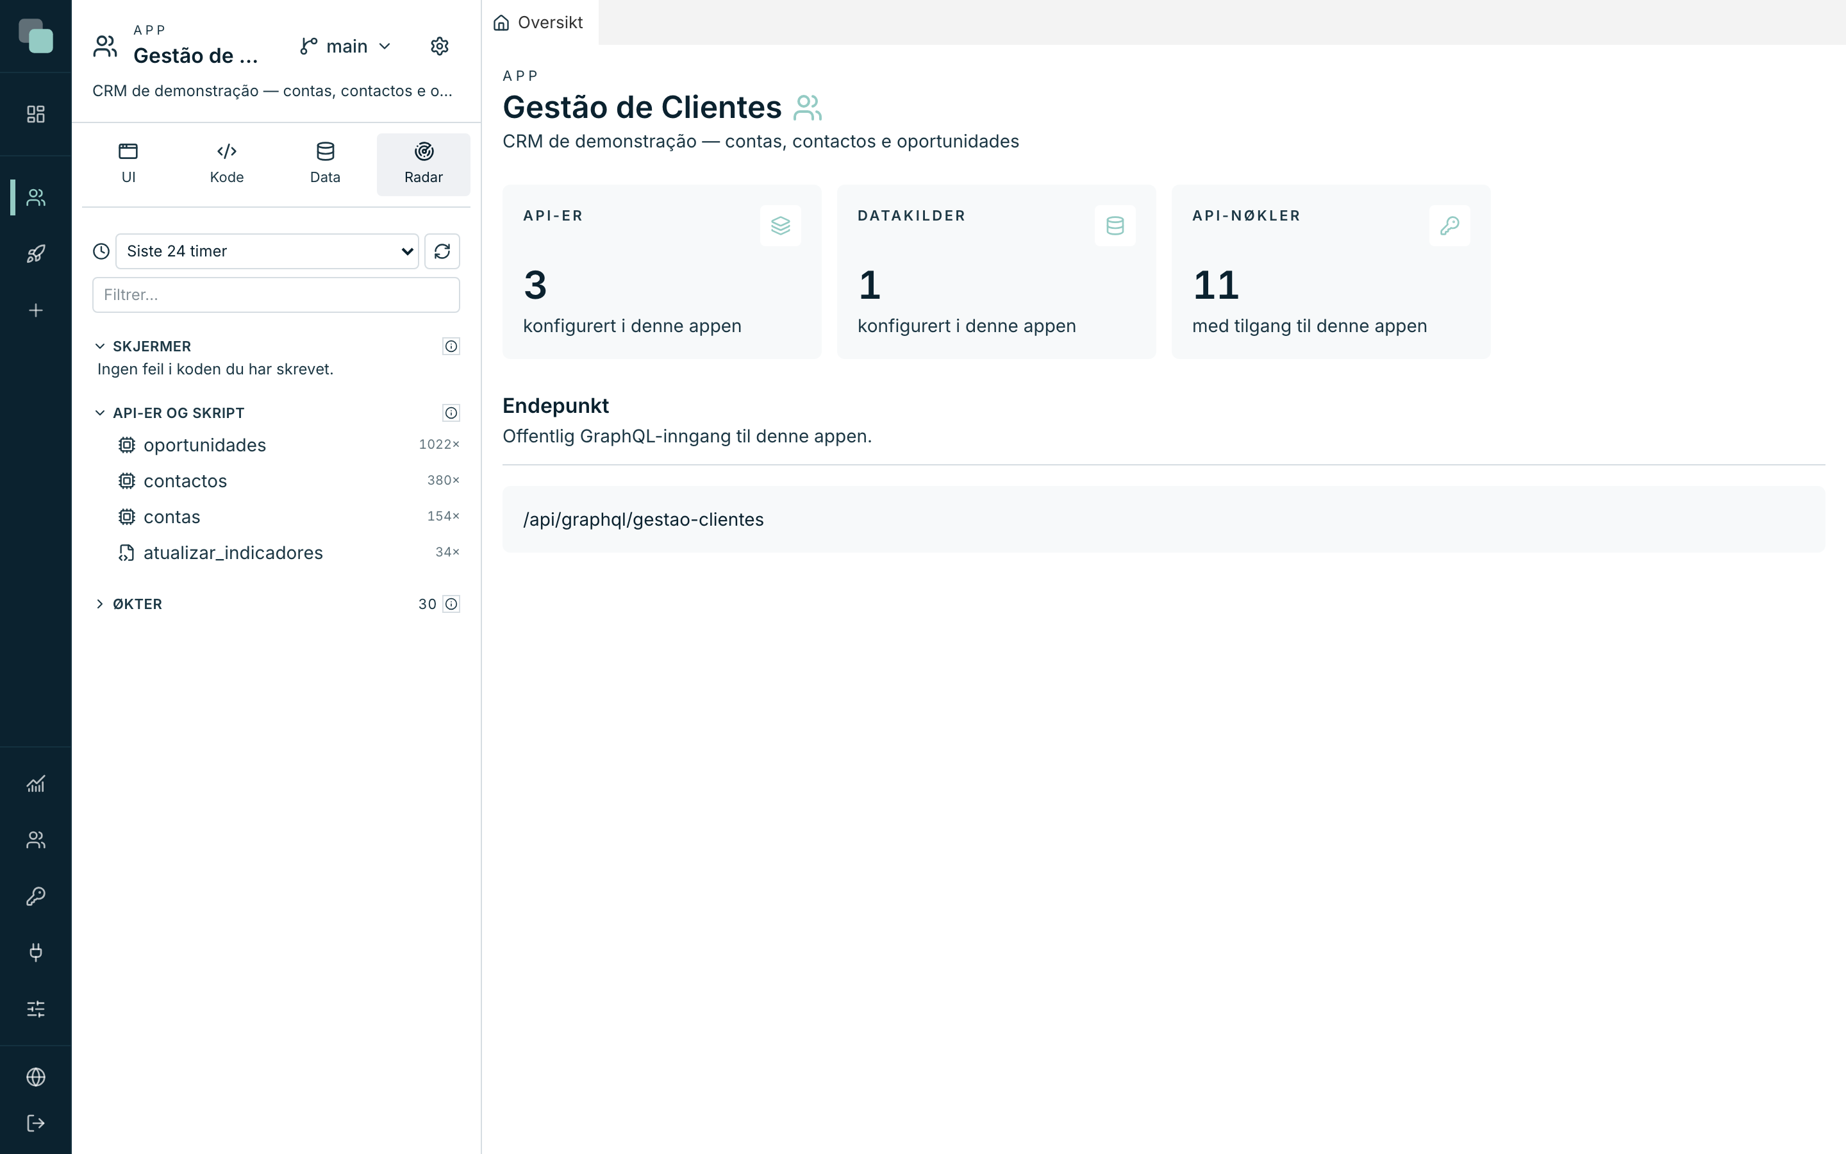This screenshot has width=1846, height=1154.
Task: Click the users icon next to app title
Action: tap(808, 108)
